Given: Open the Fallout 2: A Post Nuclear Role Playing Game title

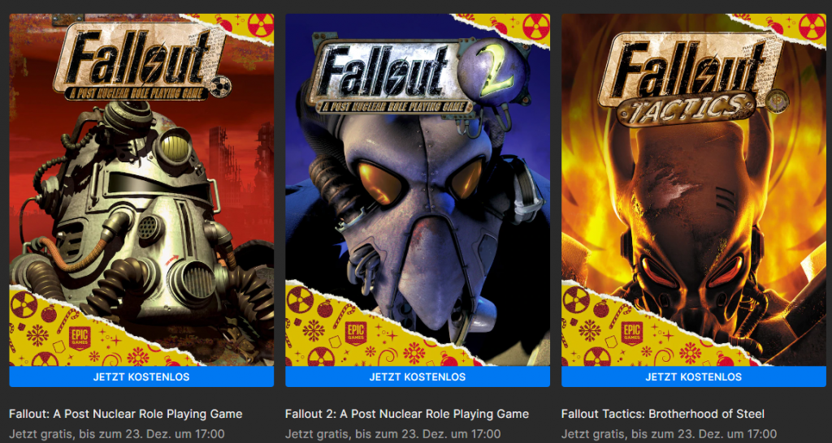Looking at the screenshot, I should point(407,414).
